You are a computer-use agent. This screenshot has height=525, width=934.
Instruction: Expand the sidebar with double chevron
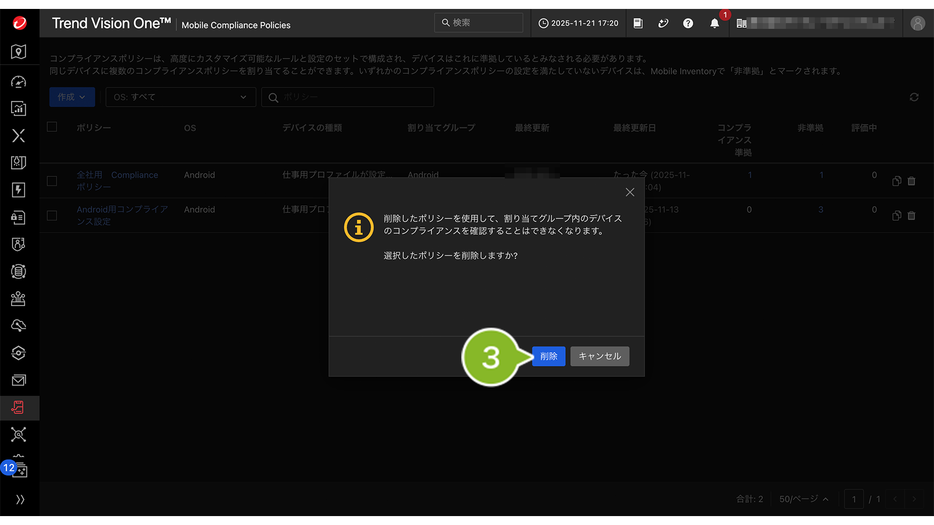coord(20,499)
